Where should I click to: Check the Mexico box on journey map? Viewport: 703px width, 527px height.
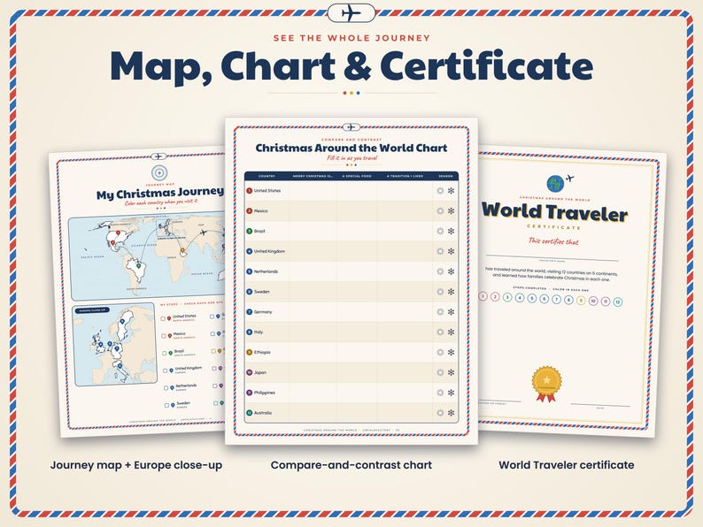point(164,336)
